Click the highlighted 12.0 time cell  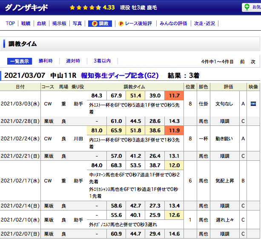(174, 165)
